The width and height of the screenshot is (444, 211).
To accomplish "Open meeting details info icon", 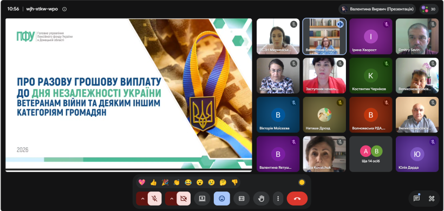I will 64,9.
